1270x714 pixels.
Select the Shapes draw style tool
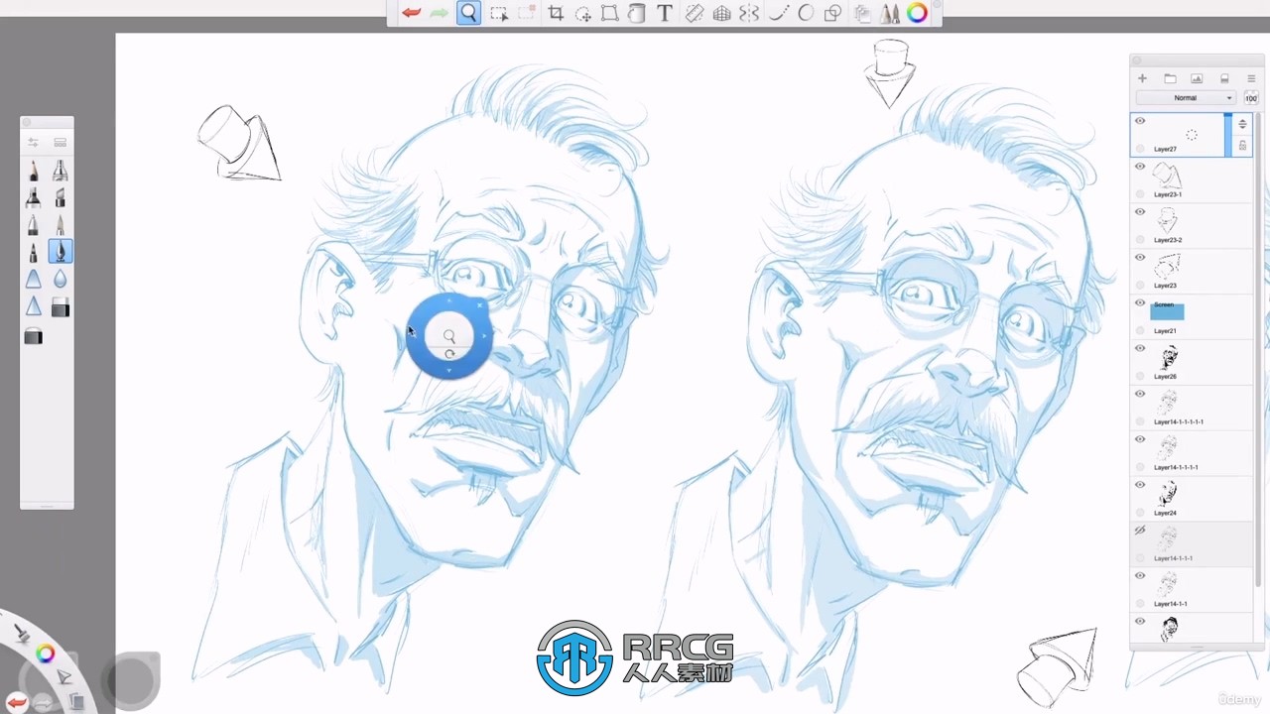[x=833, y=13]
